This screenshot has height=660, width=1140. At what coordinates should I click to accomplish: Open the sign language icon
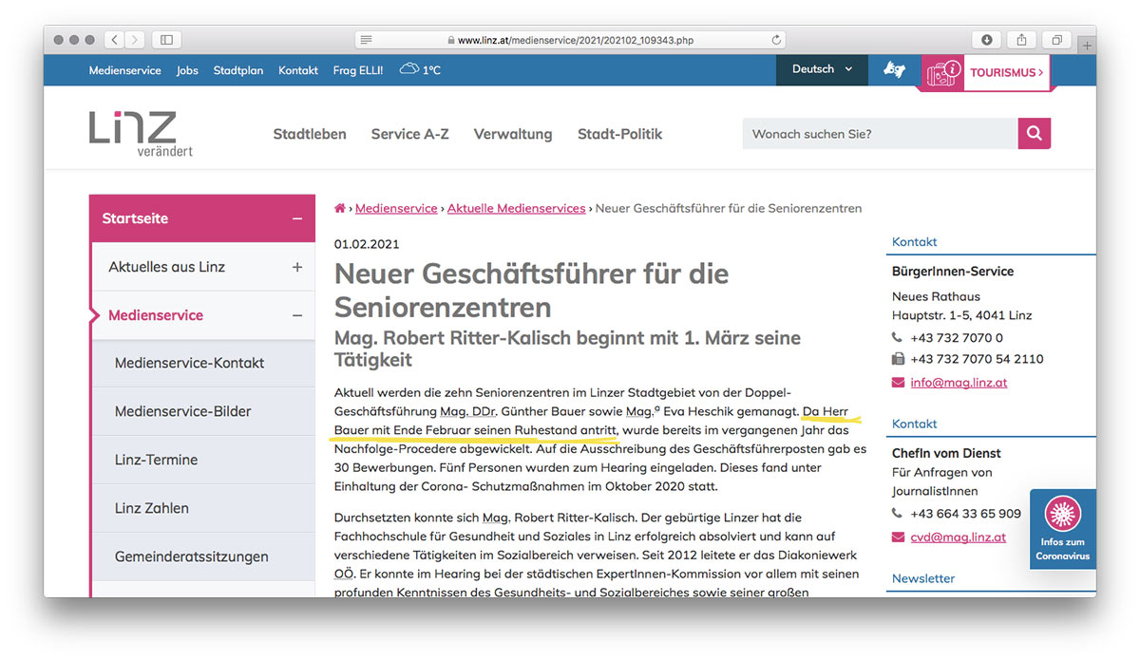(893, 70)
